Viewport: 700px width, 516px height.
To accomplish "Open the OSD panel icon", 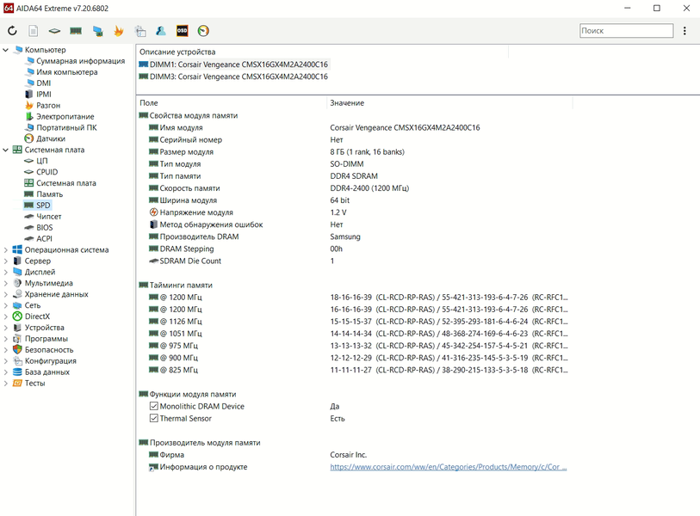I will coord(183,31).
